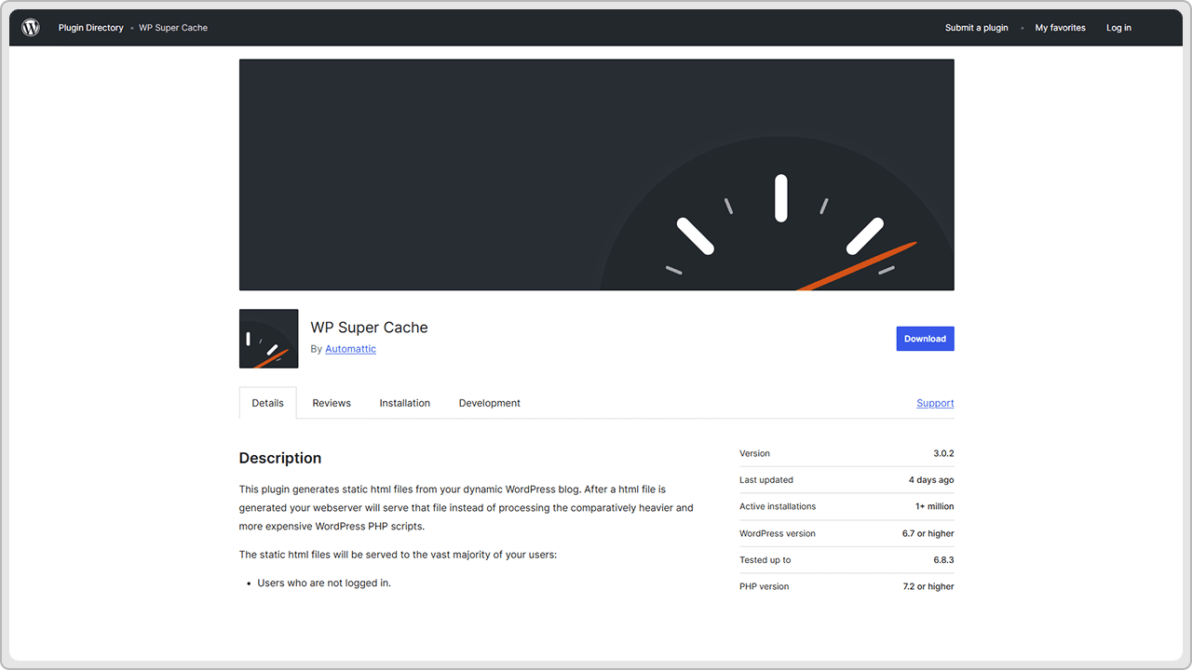Click the WP Super Cache breadcrumb

coord(173,28)
